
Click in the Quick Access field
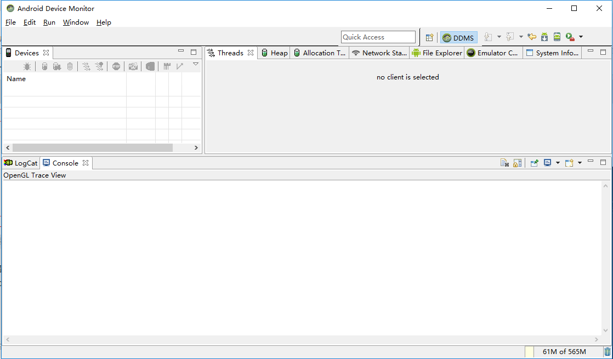378,37
